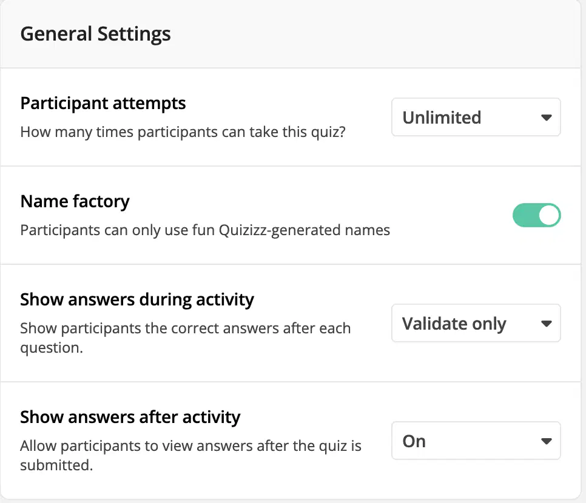Click the 'Unlimited' value text
The image size is (586, 503).
point(442,118)
